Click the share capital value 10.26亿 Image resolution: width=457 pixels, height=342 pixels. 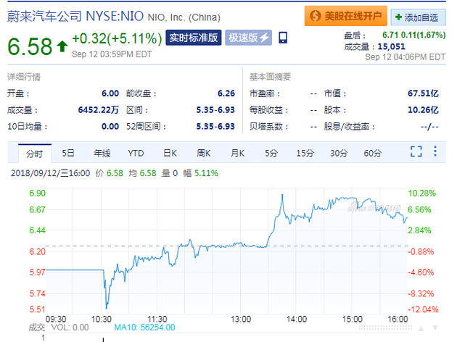[x=423, y=110]
